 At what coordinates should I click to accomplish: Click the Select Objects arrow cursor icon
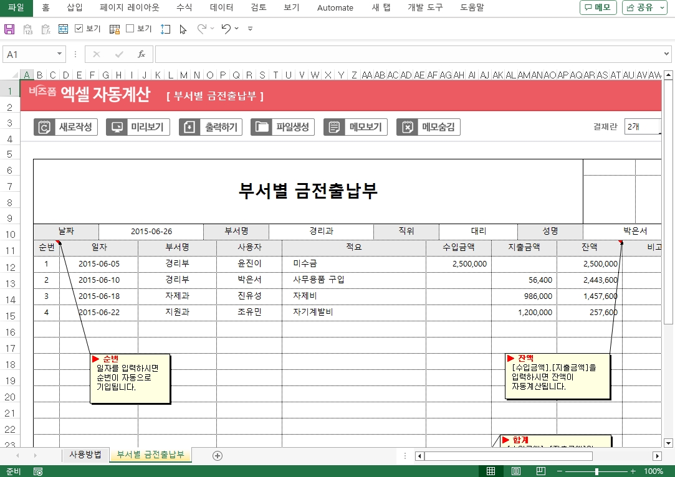point(183,29)
